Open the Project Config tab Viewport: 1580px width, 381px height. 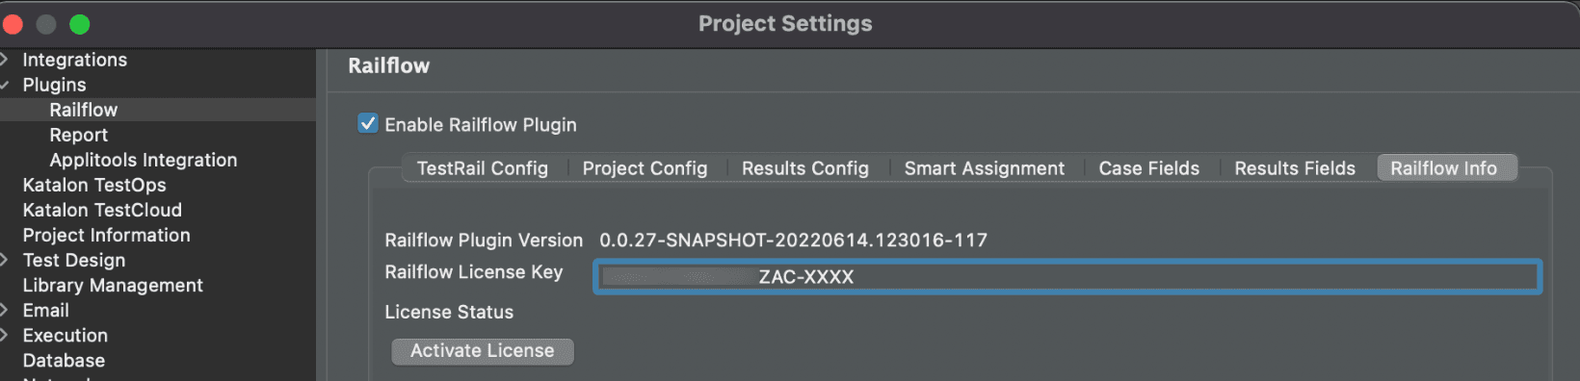pyautogui.click(x=645, y=168)
